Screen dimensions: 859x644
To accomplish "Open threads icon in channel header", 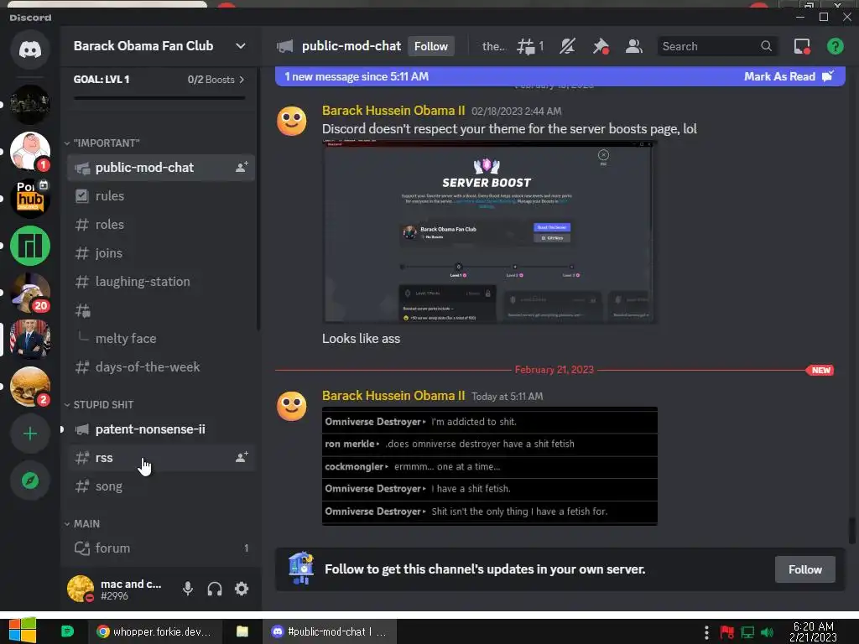I will tap(530, 47).
